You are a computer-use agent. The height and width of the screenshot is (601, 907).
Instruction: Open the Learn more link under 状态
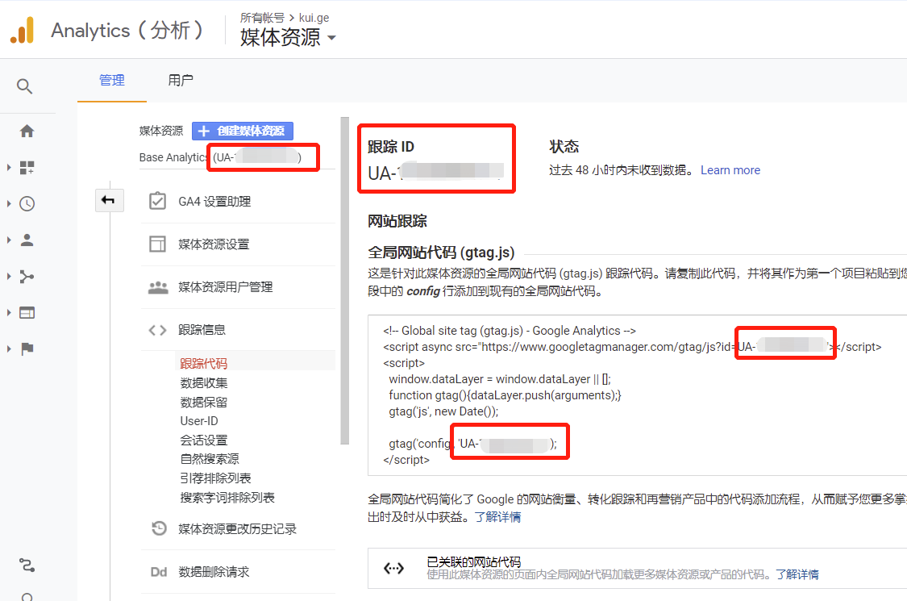tap(730, 169)
